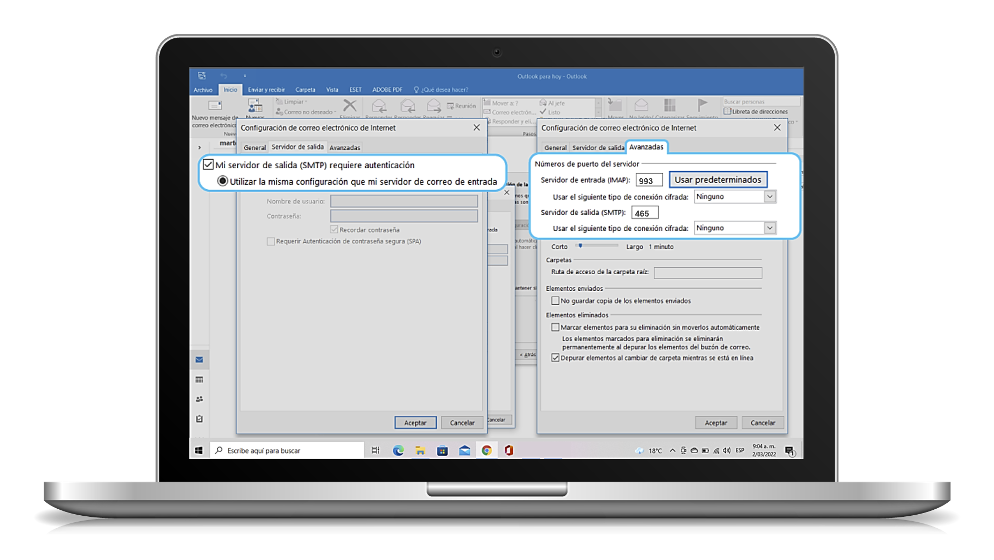Toggle 'Requerir Autenticación de contraseña segura (SPA)'
Viewport: 994px width, 560px height.
point(271,241)
